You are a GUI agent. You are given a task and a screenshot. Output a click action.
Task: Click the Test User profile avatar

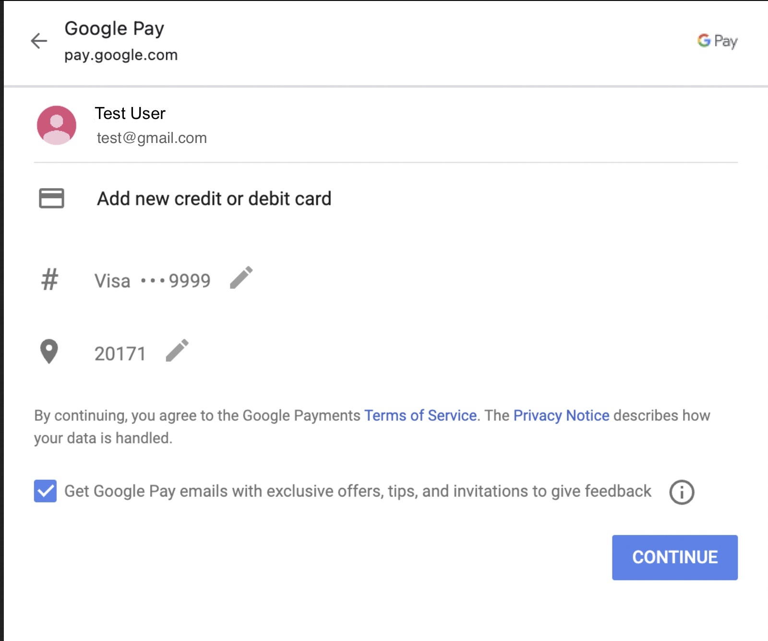click(x=57, y=125)
